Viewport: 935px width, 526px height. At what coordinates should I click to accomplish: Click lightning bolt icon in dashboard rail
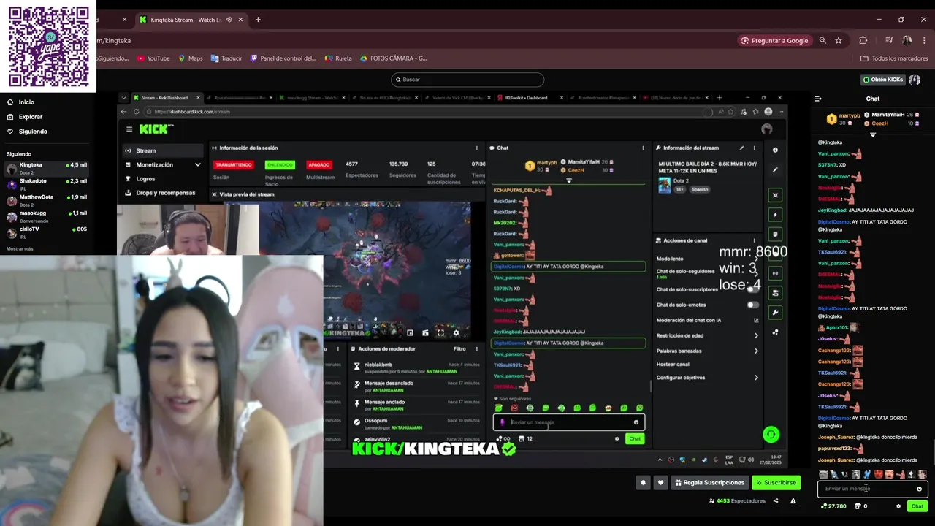click(775, 215)
